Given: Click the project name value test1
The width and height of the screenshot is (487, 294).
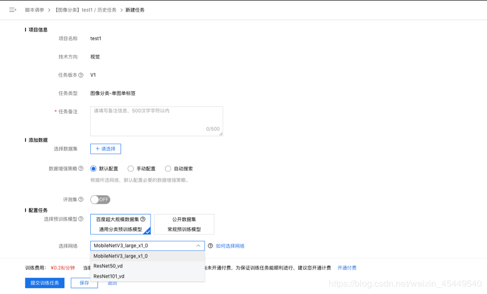Looking at the screenshot, I should (x=96, y=38).
